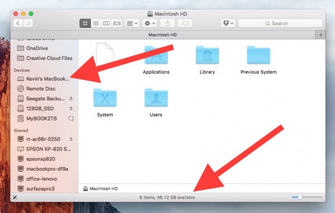This screenshot has height=213, width=335.
Task: Click the Macintosh HD title bar drive icon
Action: coord(150,14)
